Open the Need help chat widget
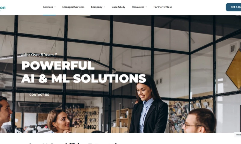This screenshot has width=241, height=144. (238, 135)
